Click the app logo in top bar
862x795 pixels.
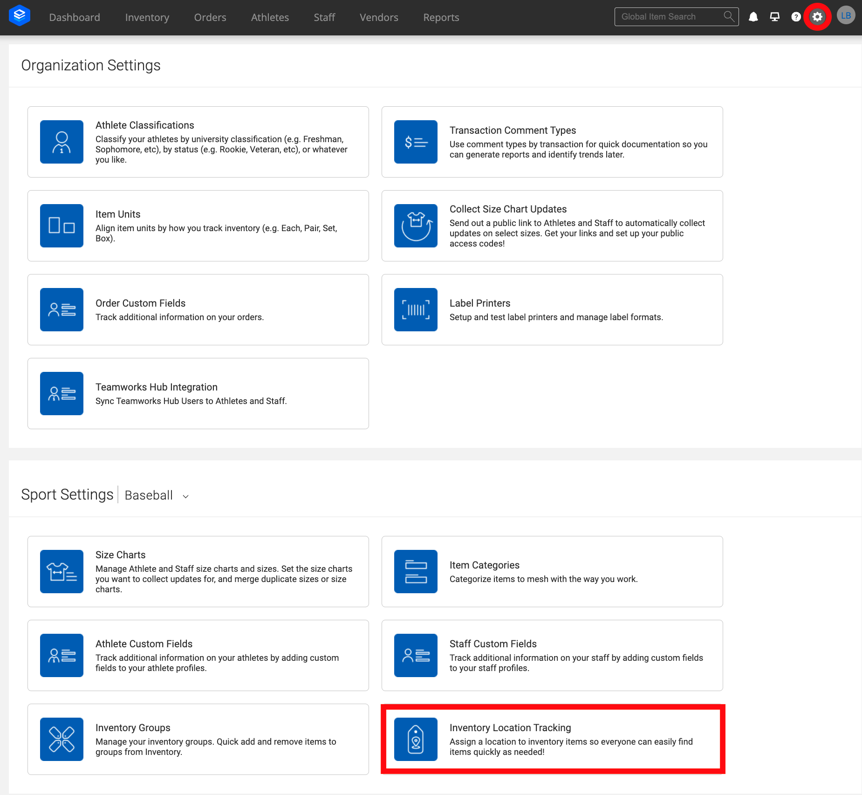pyautogui.click(x=20, y=16)
